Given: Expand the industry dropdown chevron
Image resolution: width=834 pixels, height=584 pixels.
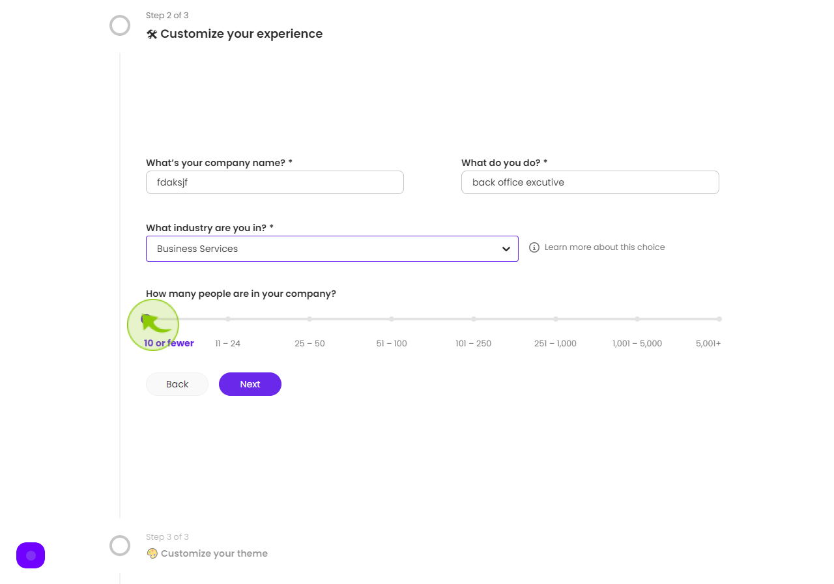Looking at the screenshot, I should (x=506, y=249).
